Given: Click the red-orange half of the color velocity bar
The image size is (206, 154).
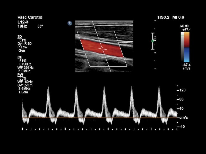Looking at the screenshot, I should (186, 40).
